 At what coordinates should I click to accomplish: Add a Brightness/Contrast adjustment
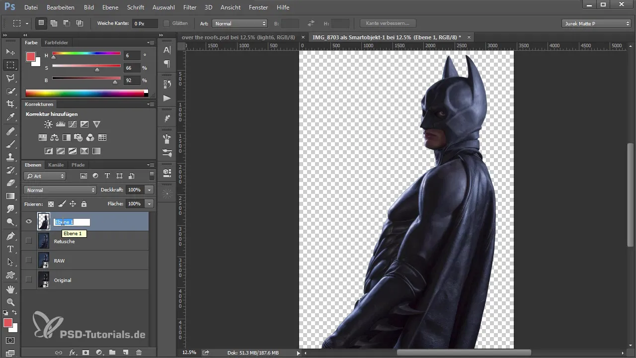[x=48, y=124]
